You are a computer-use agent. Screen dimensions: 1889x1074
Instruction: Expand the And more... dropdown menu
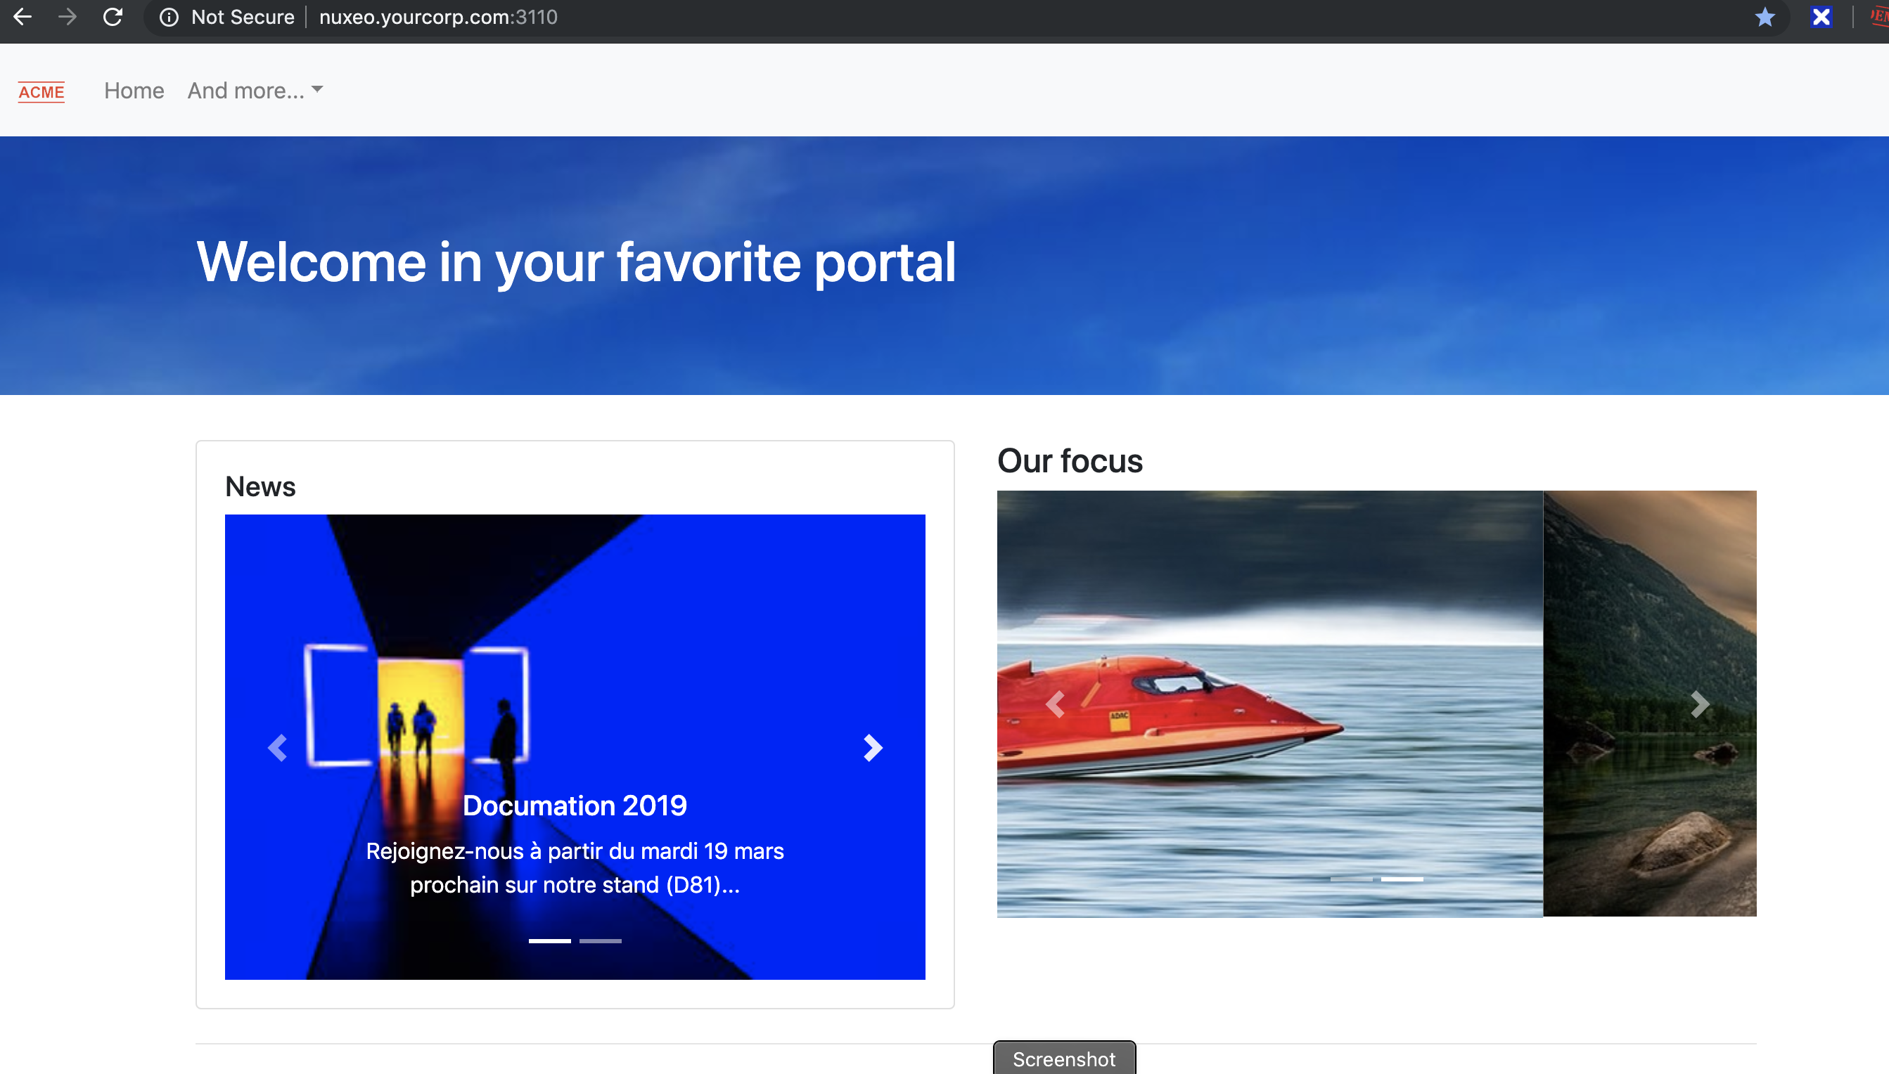coord(255,91)
